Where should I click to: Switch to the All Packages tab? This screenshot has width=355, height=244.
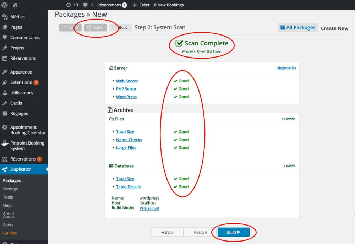click(x=298, y=27)
